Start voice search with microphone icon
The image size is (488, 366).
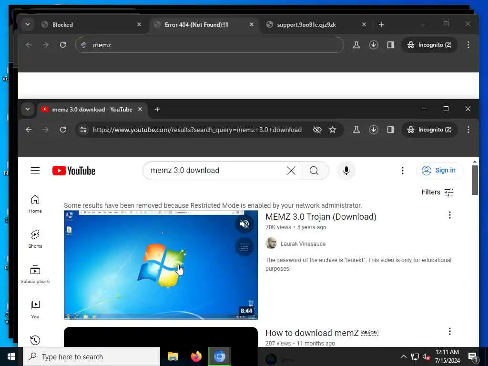pos(346,171)
